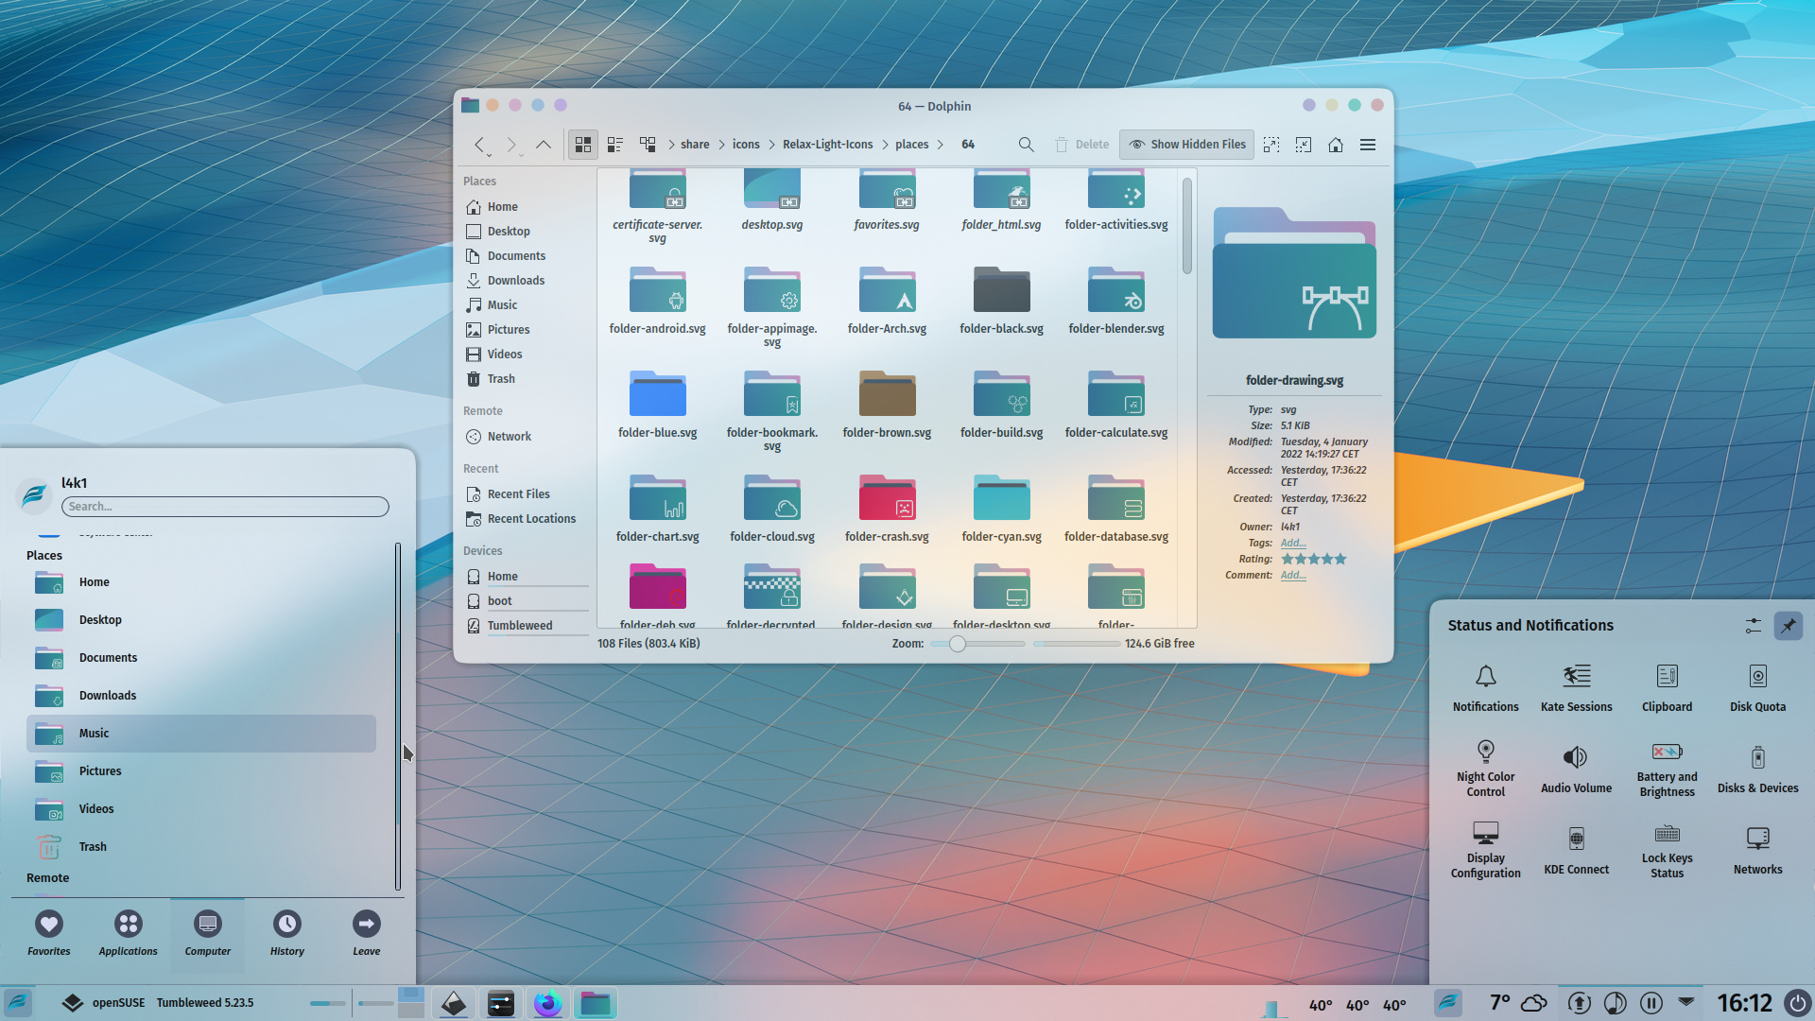Image resolution: width=1815 pixels, height=1021 pixels.
Task: Click Add... next to Comment in the info panel
Action: point(1292,575)
